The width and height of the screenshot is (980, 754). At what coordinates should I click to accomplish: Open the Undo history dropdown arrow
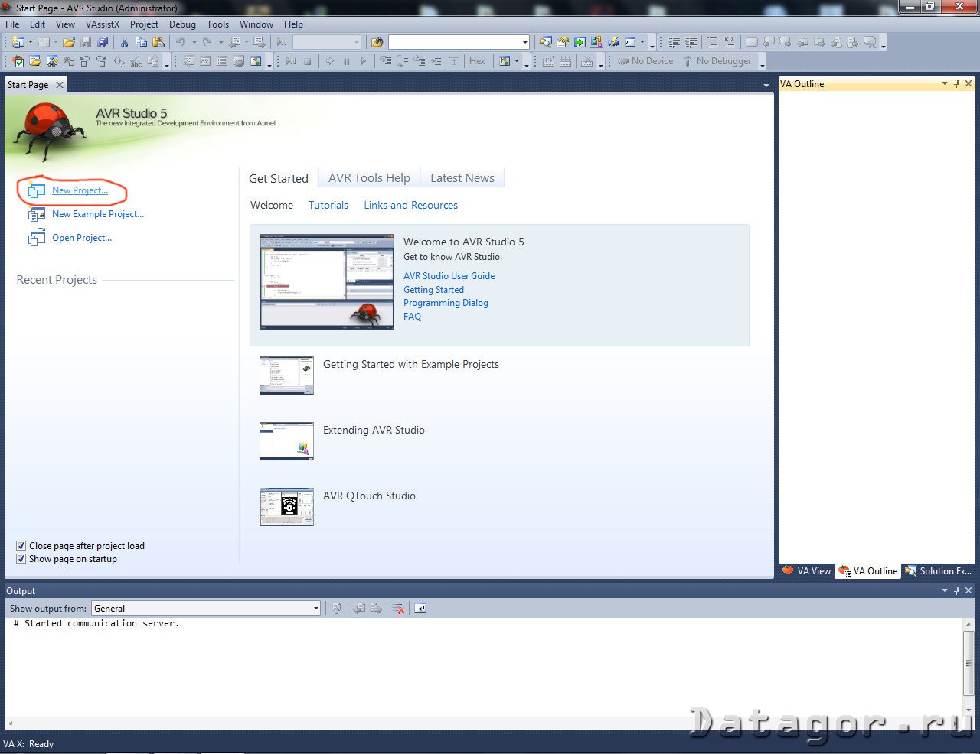click(x=194, y=42)
